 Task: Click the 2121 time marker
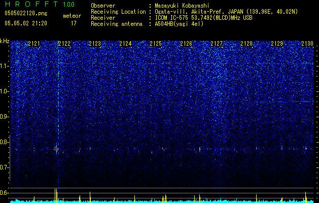click(x=34, y=44)
